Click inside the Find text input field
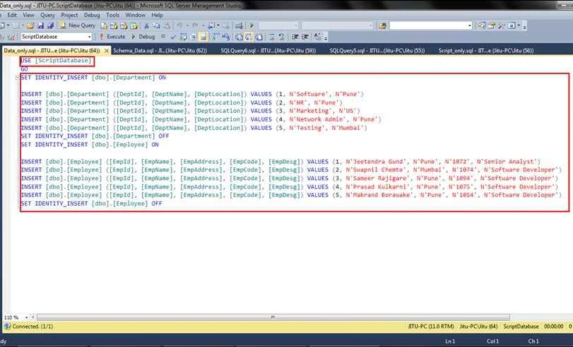Screen dimensions: 573x347 coord(428,25)
